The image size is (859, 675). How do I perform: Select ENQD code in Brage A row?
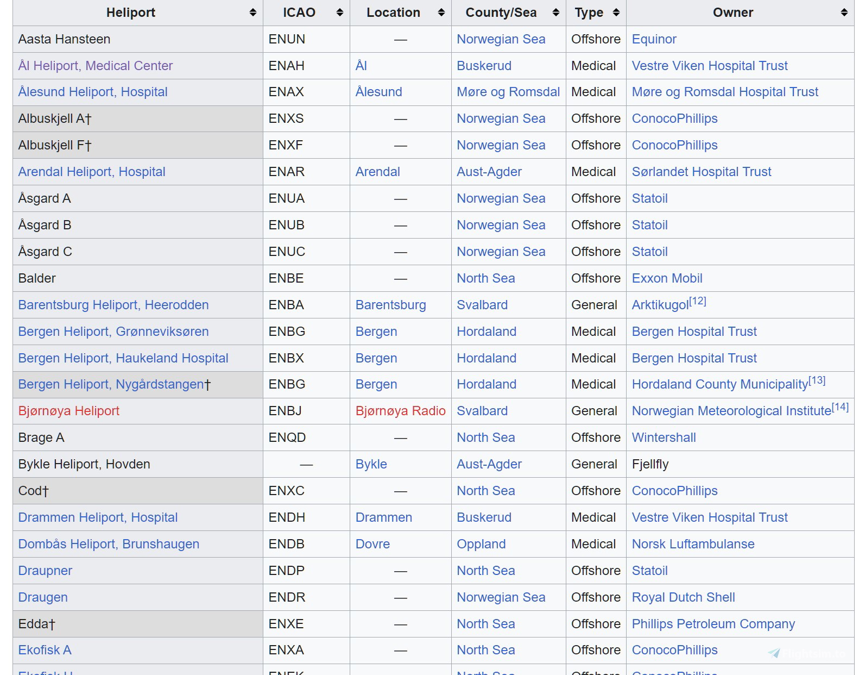tap(287, 437)
